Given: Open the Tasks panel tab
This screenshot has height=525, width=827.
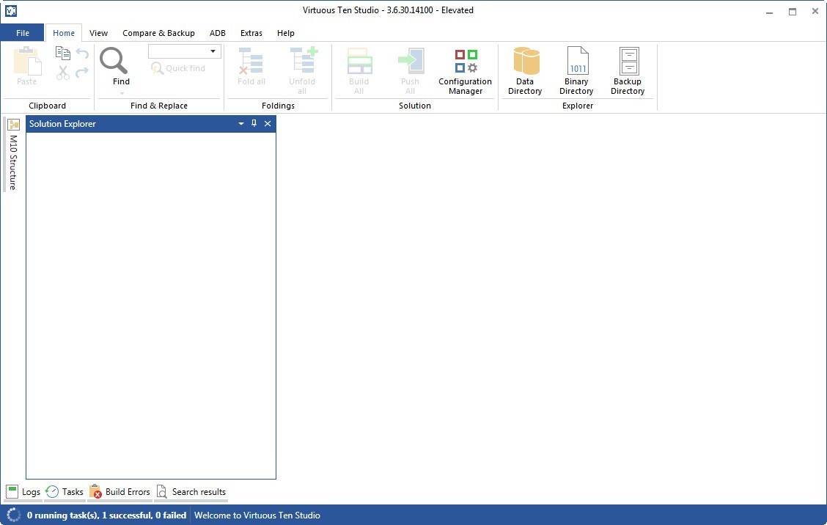Looking at the screenshot, I should [65, 492].
